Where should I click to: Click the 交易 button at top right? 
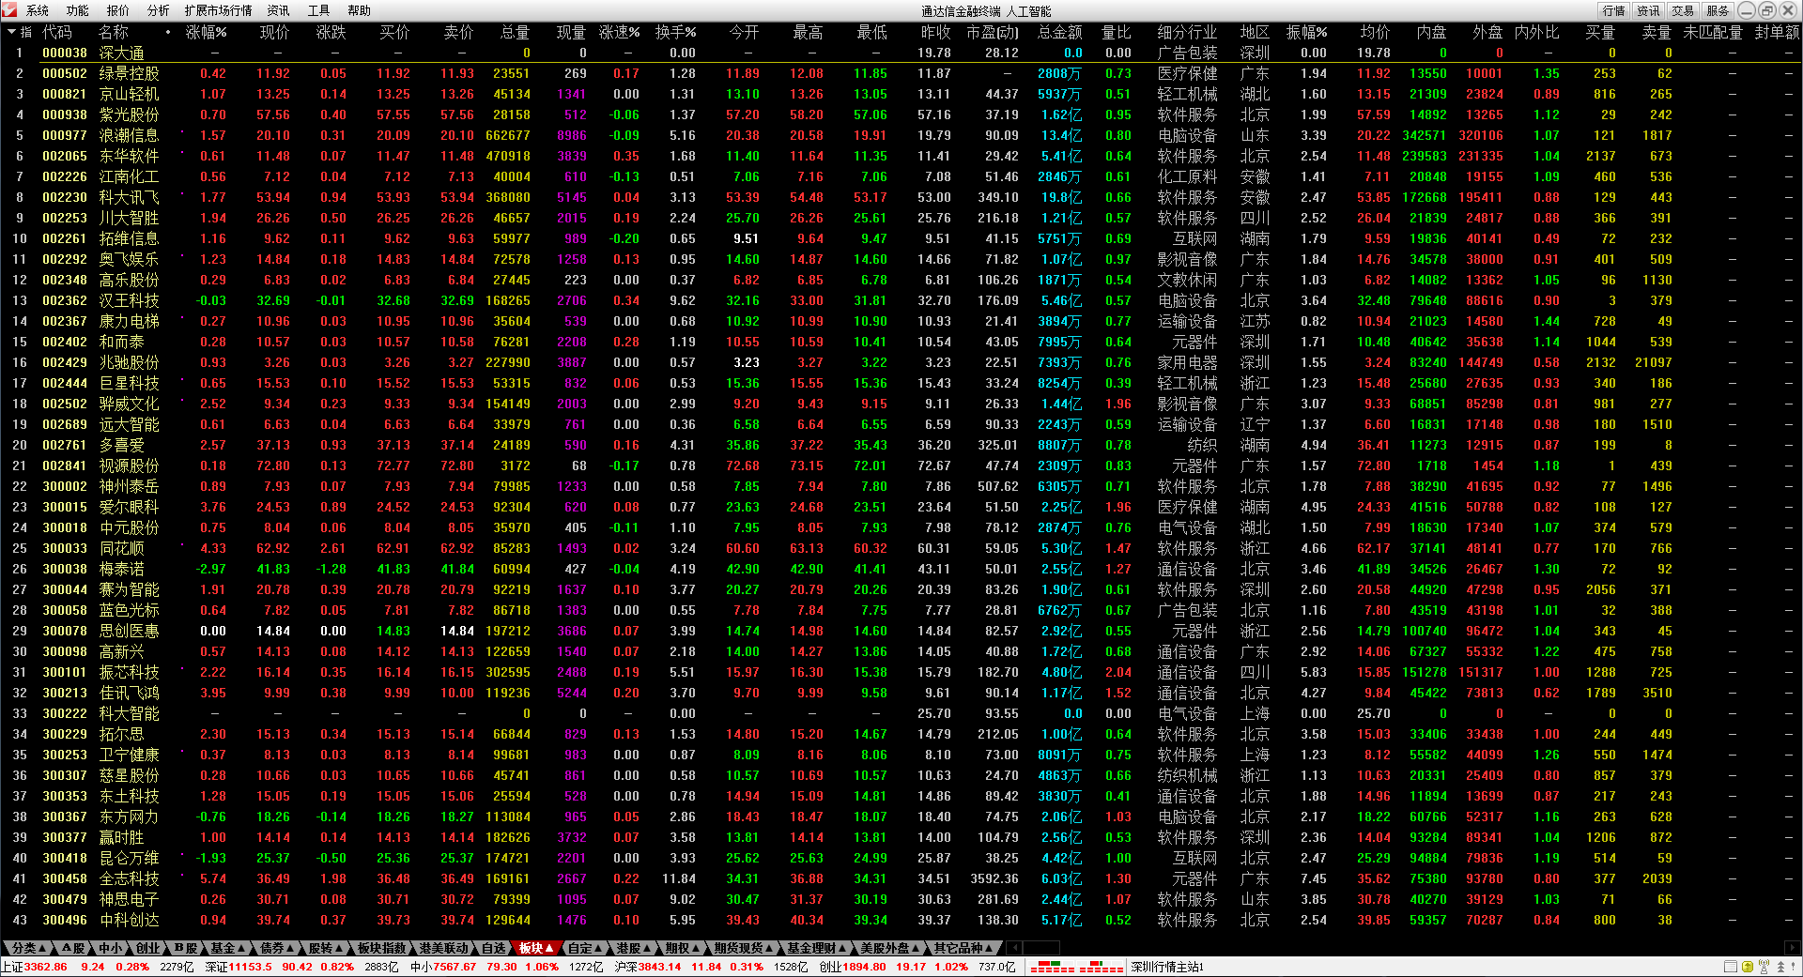pos(1683,10)
